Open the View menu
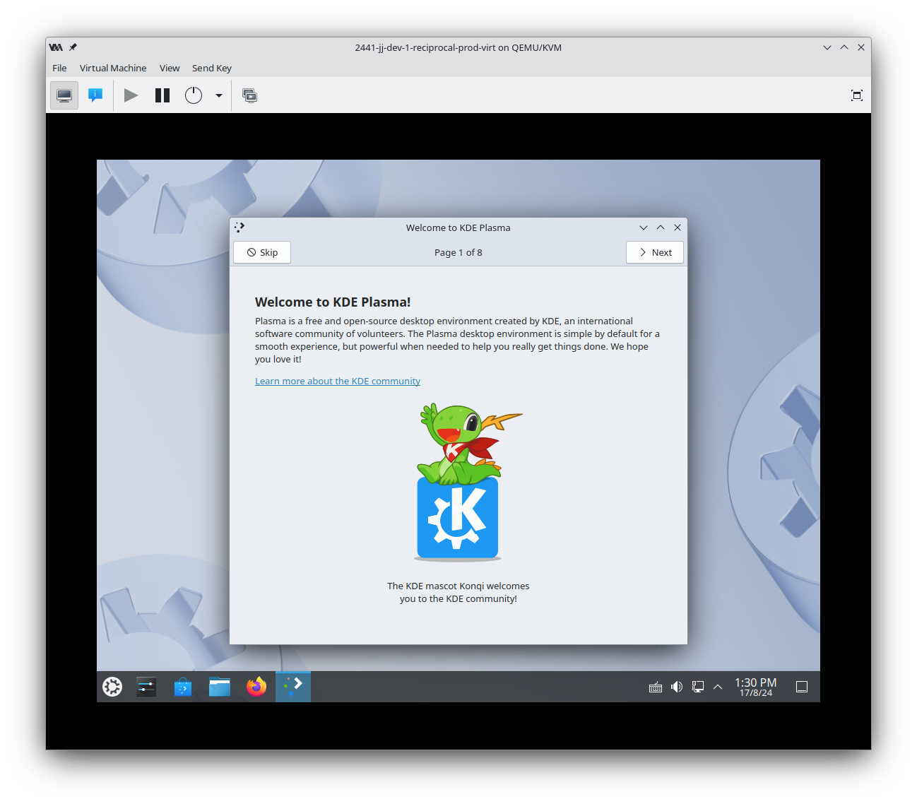917x804 pixels. [x=170, y=68]
